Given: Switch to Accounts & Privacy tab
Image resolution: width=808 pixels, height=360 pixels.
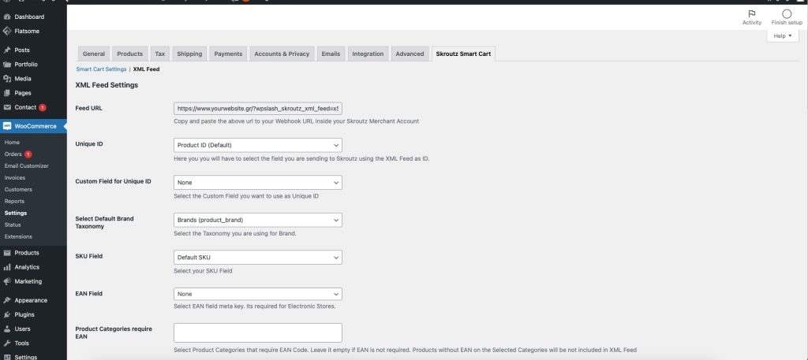Looking at the screenshot, I should click(282, 54).
